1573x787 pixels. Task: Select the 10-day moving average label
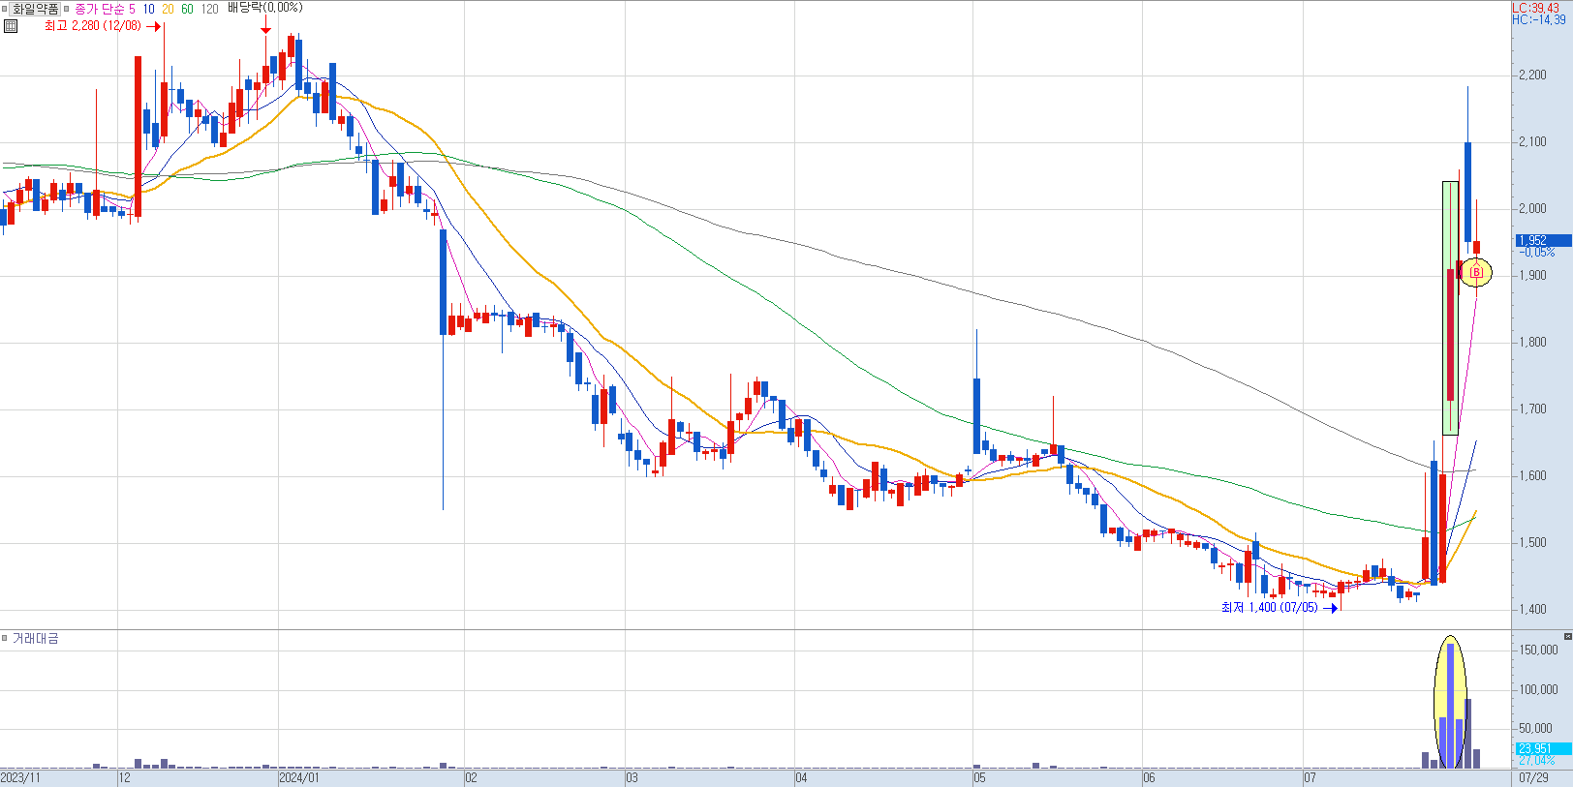pos(148,9)
